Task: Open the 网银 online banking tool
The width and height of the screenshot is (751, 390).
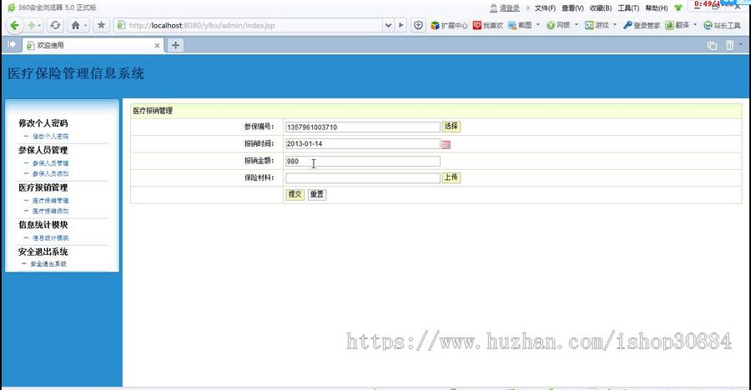Action: (558, 25)
